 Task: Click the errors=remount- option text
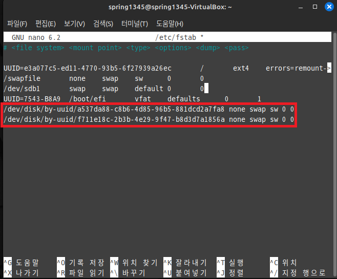296,68
